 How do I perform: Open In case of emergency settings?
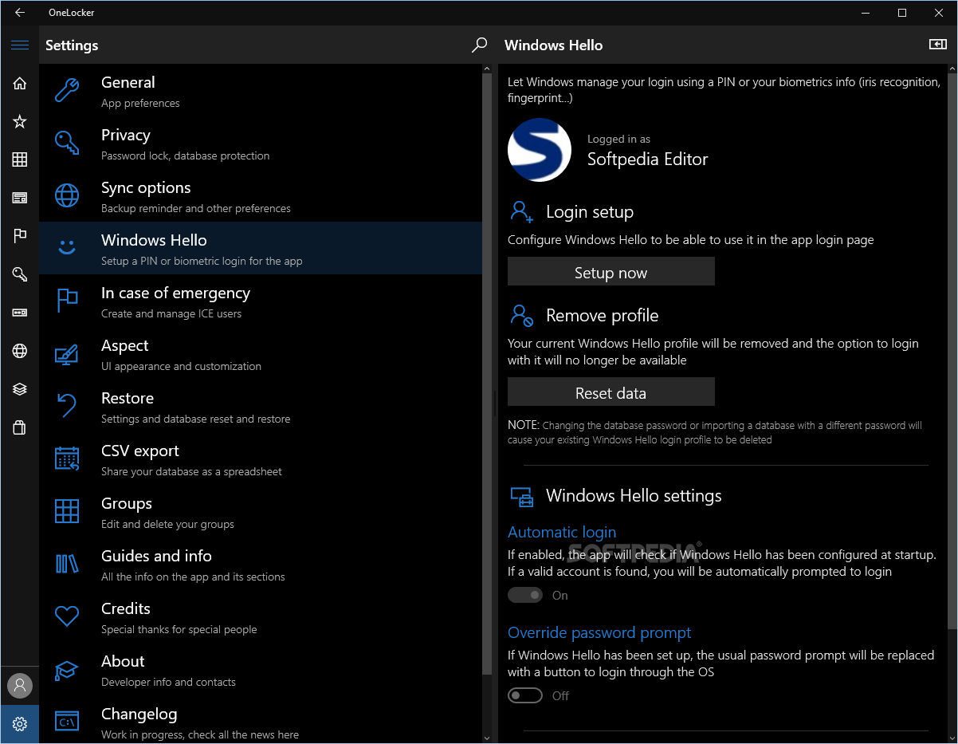coord(261,301)
